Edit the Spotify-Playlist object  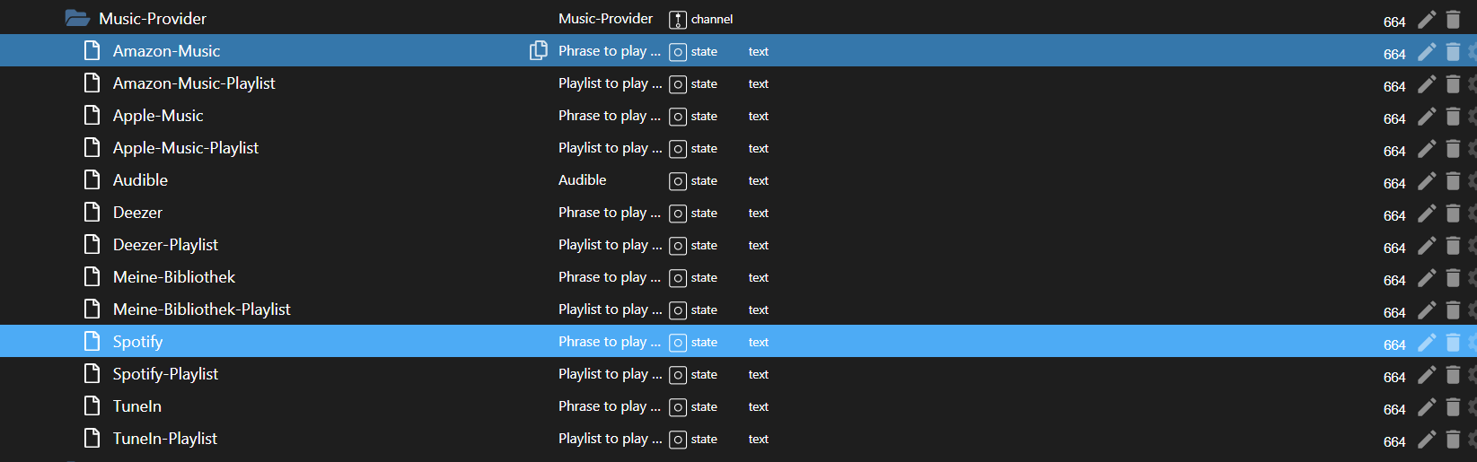[x=1427, y=375]
